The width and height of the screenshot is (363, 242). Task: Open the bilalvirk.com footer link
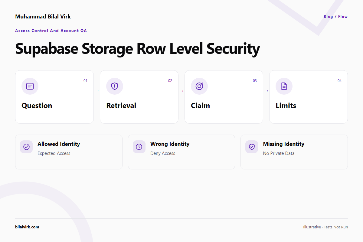click(27, 227)
